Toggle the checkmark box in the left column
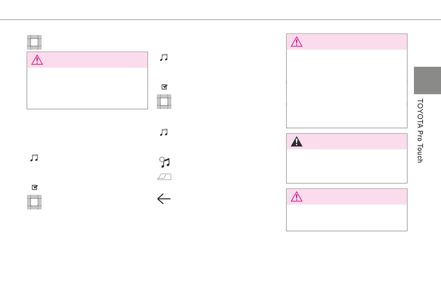This screenshot has height=294, width=441. 35,187
